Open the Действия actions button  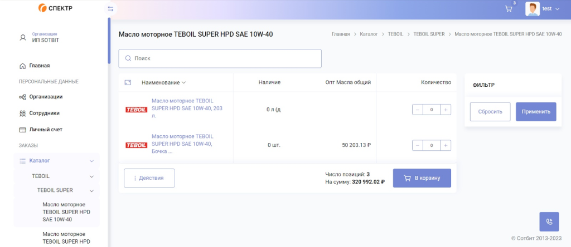coord(149,178)
